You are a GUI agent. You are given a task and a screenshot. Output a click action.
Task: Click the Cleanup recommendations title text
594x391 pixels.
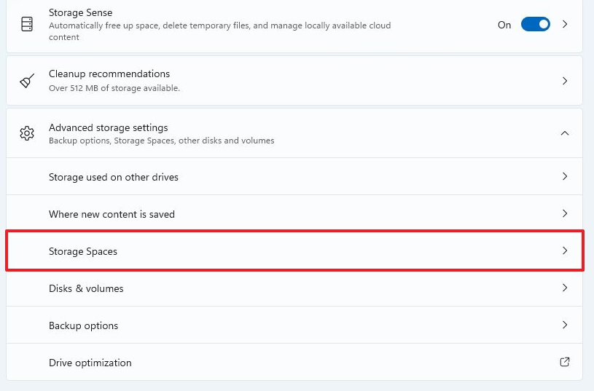[109, 74]
